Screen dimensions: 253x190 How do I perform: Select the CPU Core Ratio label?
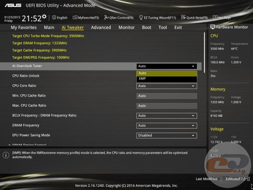pyautogui.click(x=24, y=85)
